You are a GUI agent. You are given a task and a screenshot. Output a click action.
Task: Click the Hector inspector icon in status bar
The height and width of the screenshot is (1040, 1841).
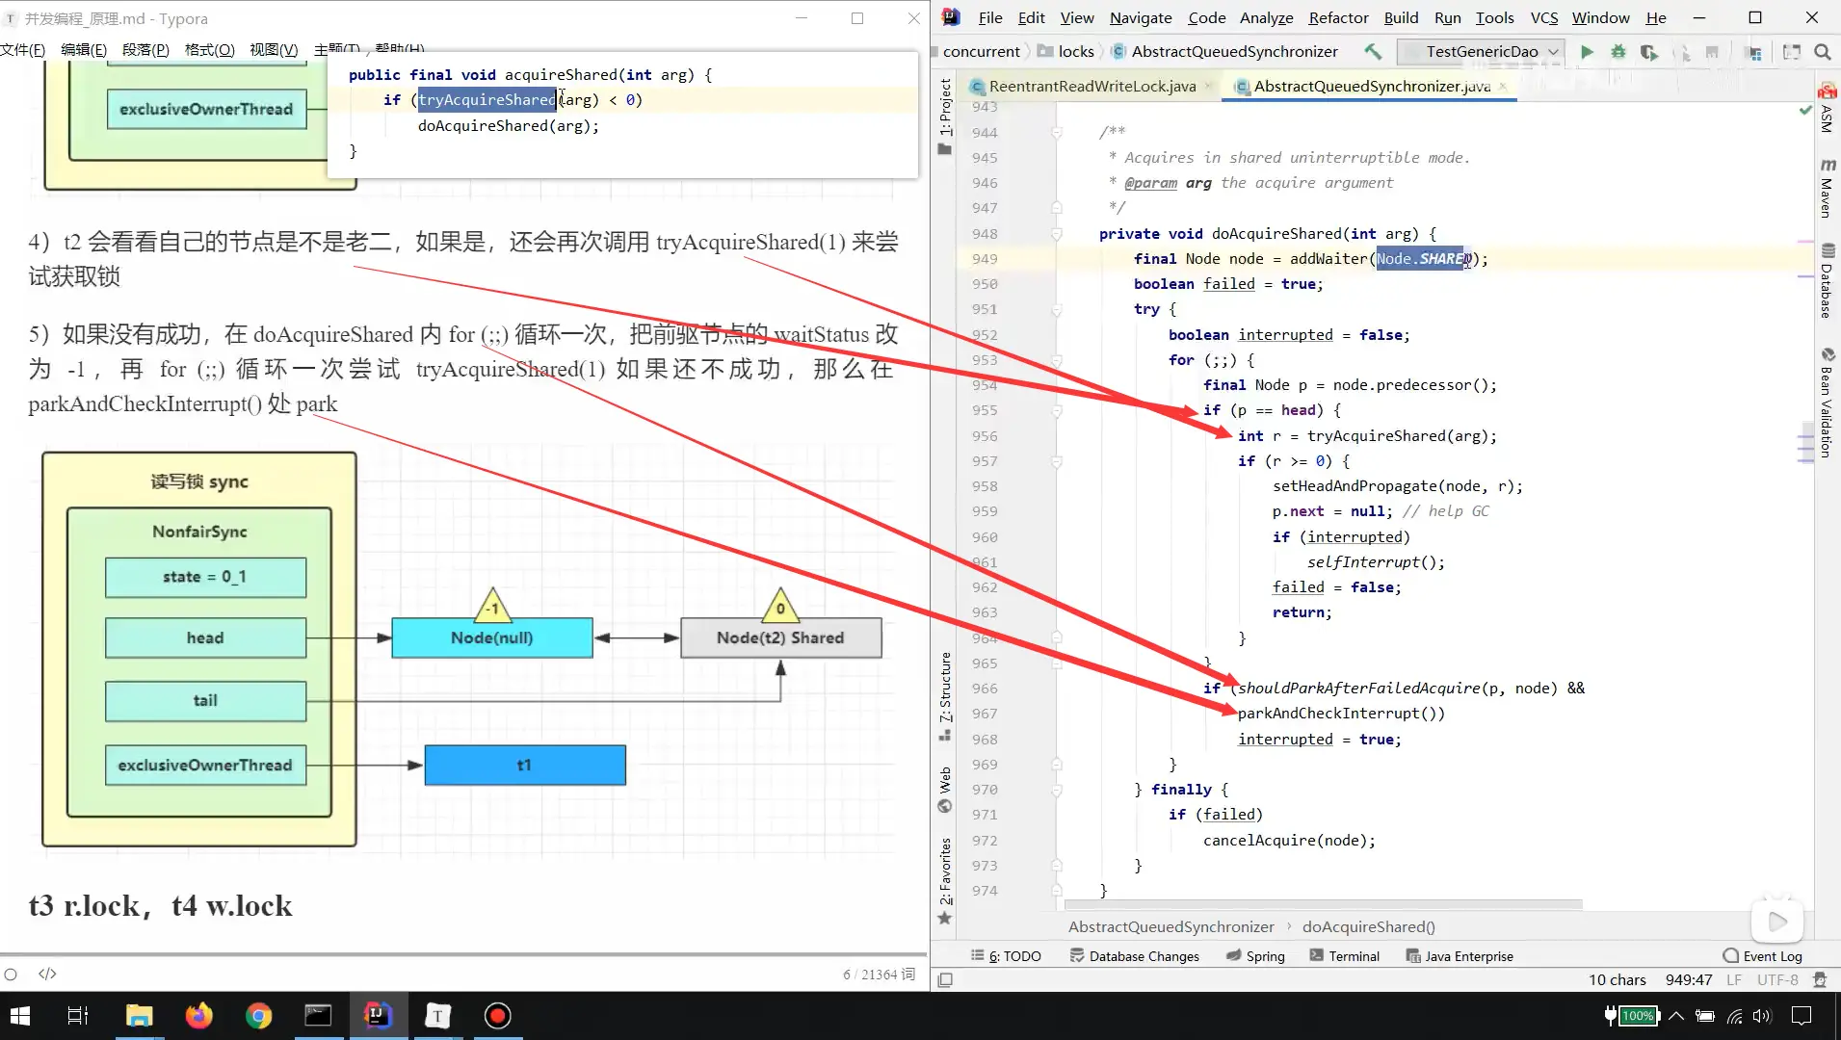click(x=1820, y=979)
